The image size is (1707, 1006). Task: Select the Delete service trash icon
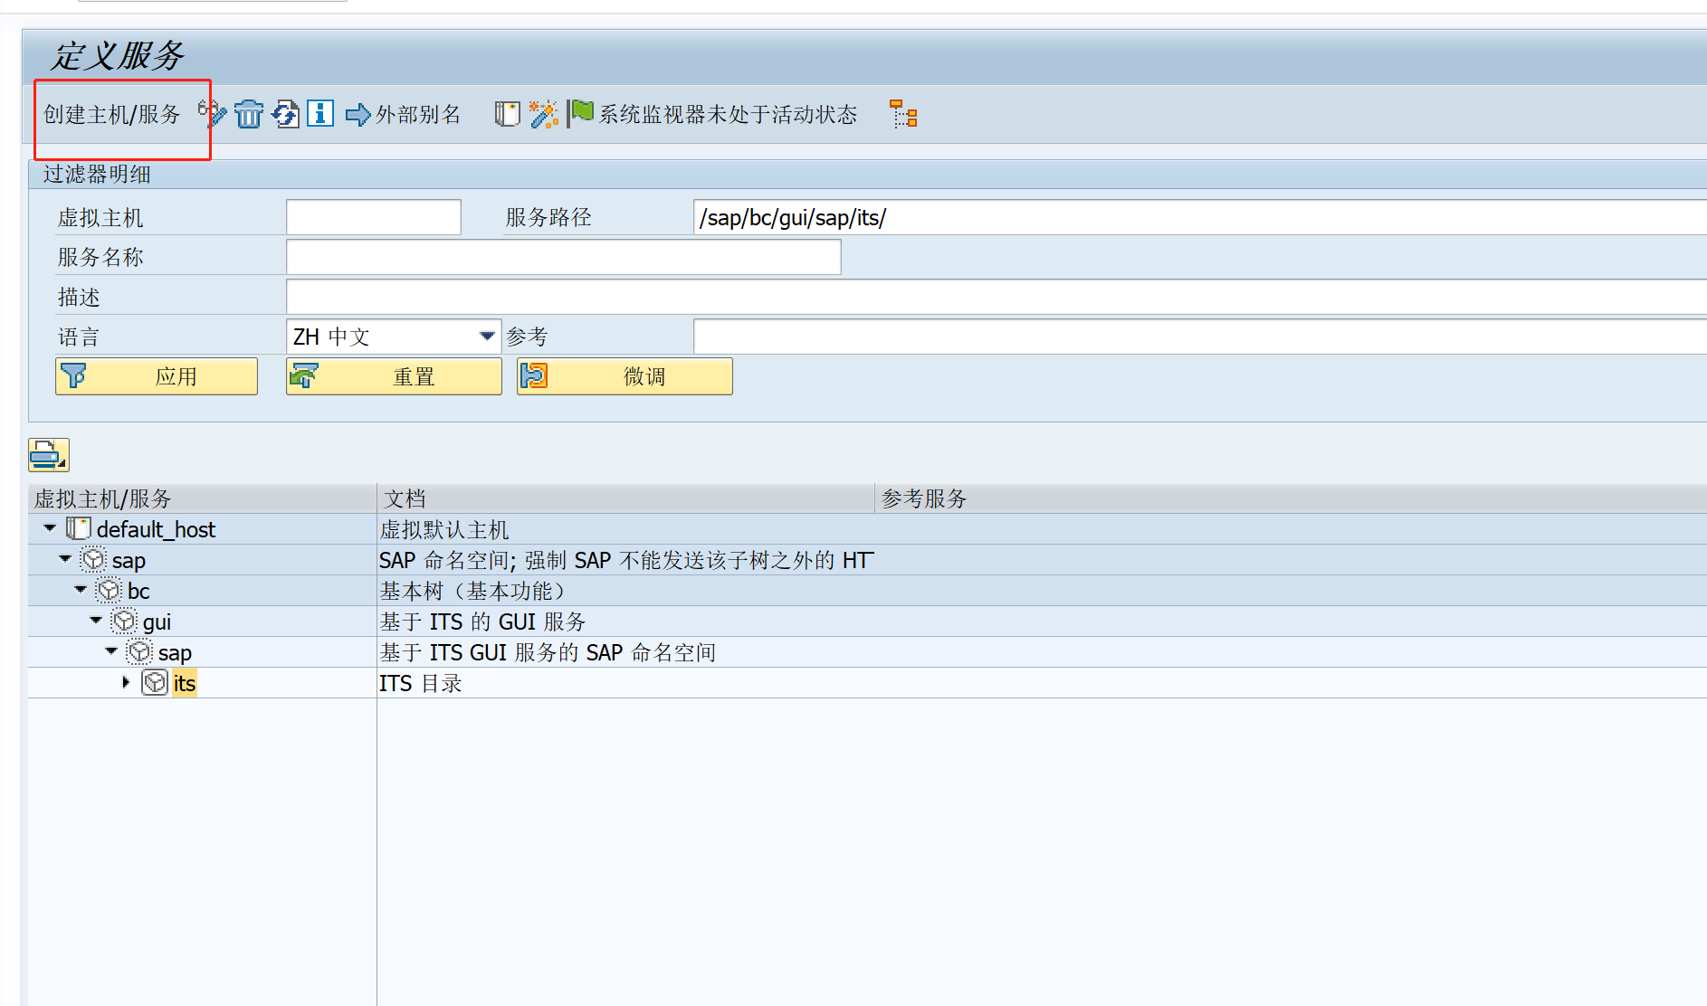[x=249, y=114]
